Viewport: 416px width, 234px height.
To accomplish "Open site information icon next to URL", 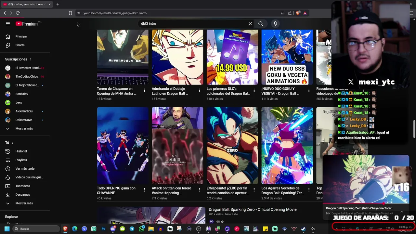I will [x=79, y=13].
